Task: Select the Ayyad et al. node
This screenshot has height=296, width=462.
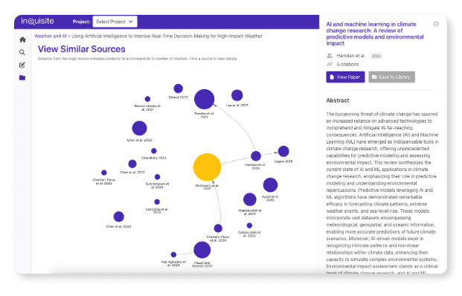Action: pos(270,185)
